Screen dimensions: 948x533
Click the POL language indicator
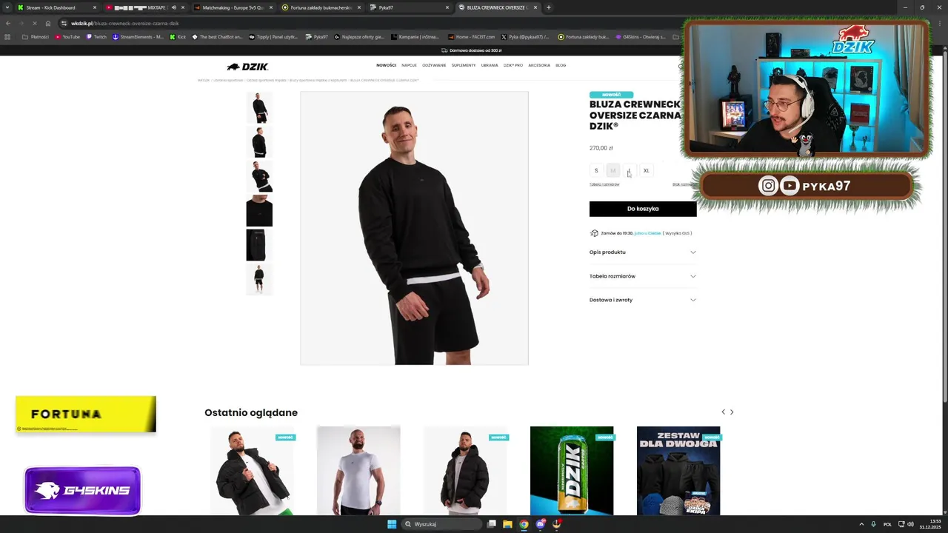click(887, 524)
